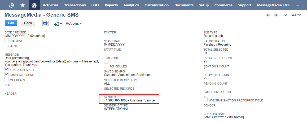Open the Reports menu

coord(111,5)
